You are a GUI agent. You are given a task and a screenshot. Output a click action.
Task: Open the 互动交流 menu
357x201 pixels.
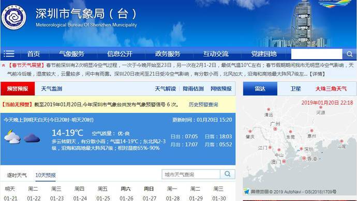tap(216, 54)
